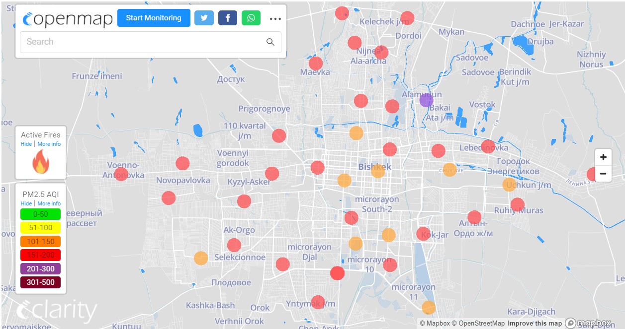Click the Active Fires flame icon
This screenshot has height=329, width=625.
(x=40, y=162)
